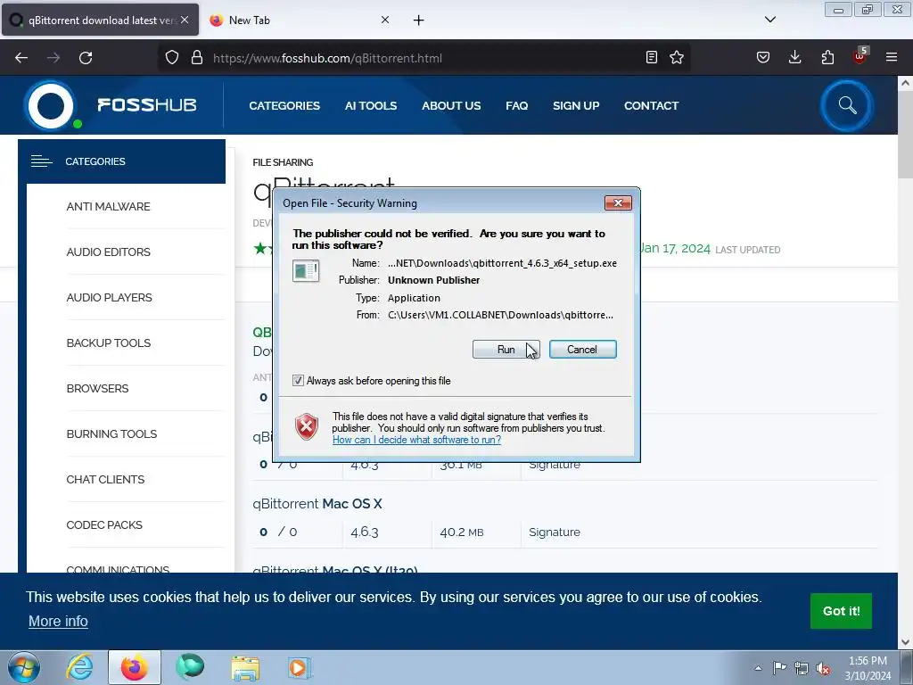913x685 pixels.
Task: Toggle reader view icon in address bar
Action: pos(652,57)
